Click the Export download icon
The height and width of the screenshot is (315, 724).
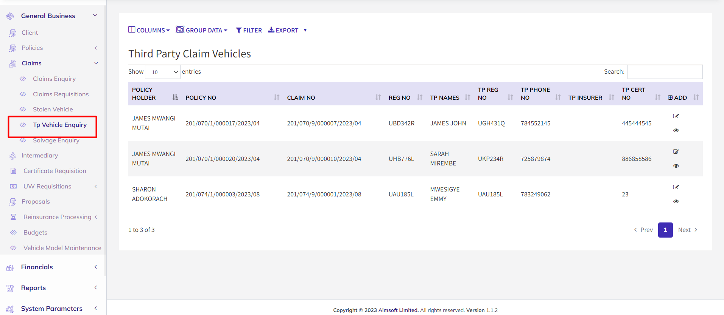(271, 30)
